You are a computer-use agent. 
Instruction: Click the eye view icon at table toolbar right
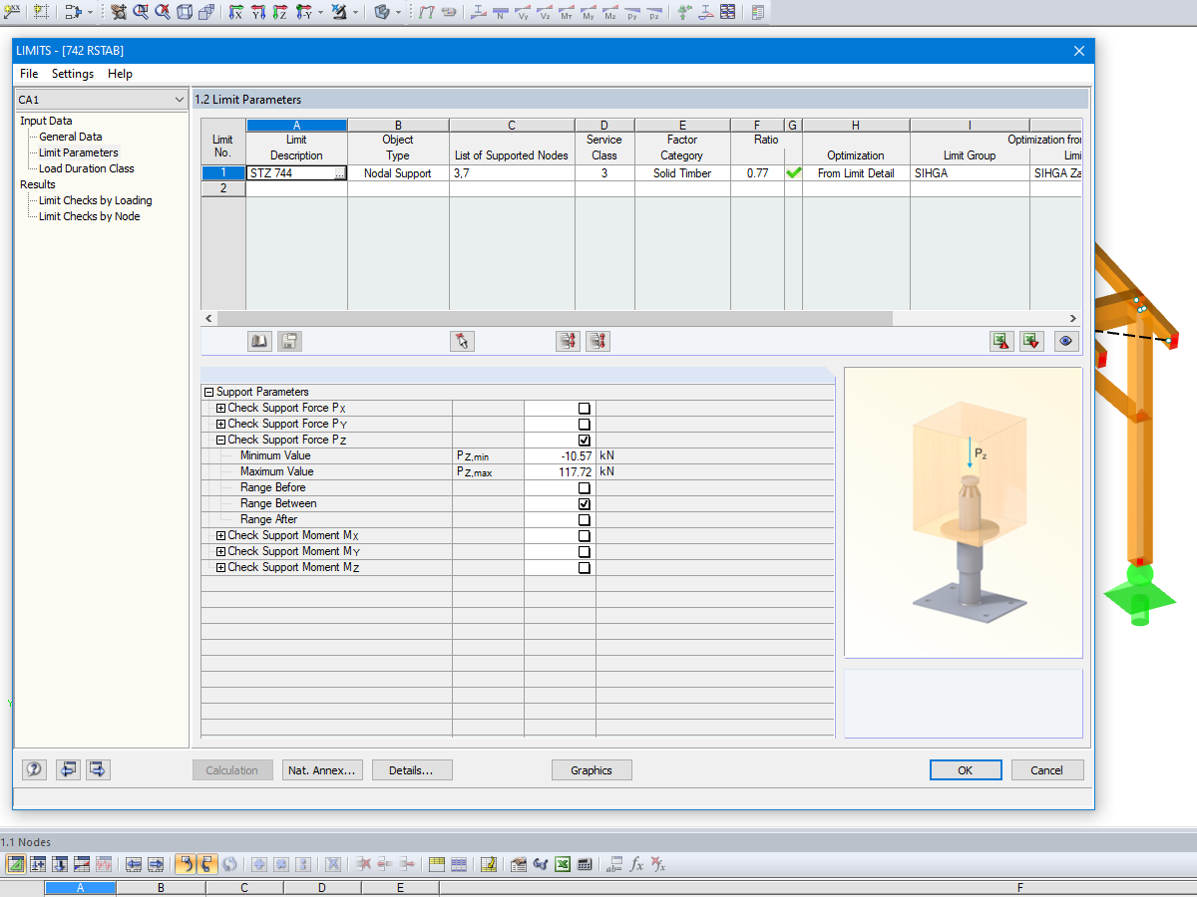tap(1065, 341)
